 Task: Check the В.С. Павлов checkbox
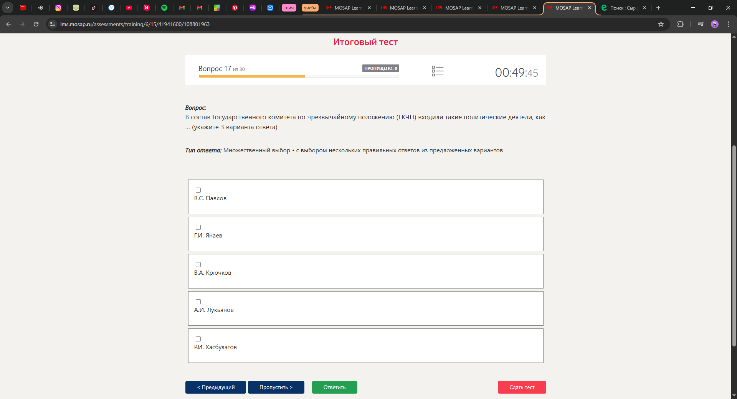pos(198,190)
